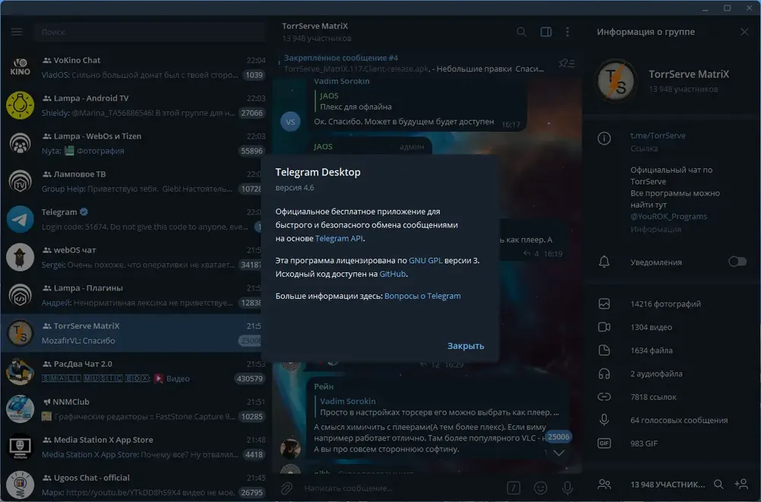Close the group info panel

click(x=744, y=32)
